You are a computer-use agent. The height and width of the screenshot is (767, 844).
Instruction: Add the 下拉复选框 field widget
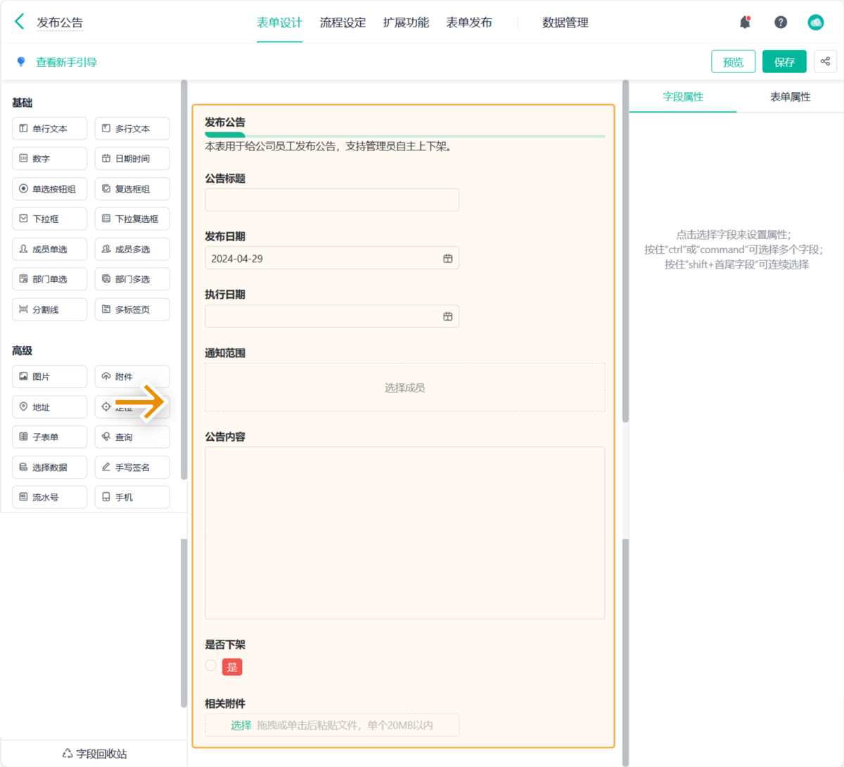point(132,219)
